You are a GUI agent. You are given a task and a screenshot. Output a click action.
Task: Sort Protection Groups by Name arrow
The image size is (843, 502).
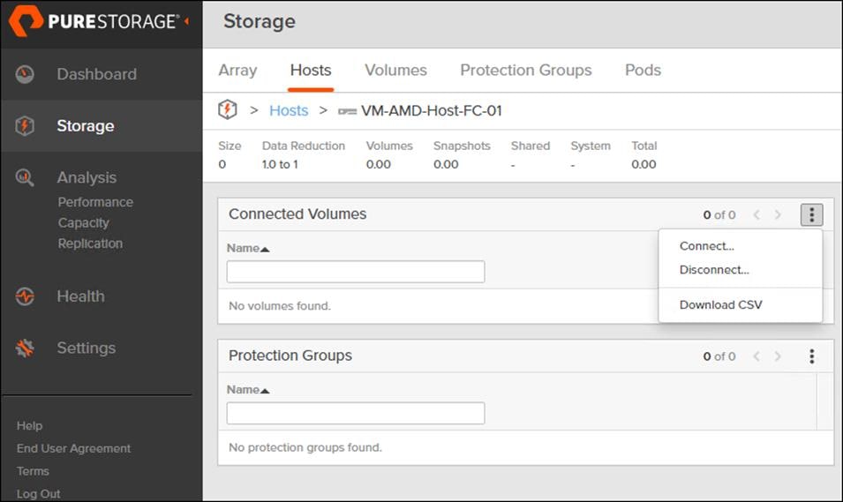pos(265,390)
